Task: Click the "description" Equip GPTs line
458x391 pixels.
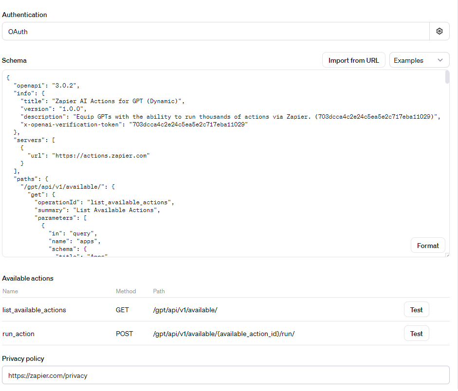Action: (x=231, y=117)
